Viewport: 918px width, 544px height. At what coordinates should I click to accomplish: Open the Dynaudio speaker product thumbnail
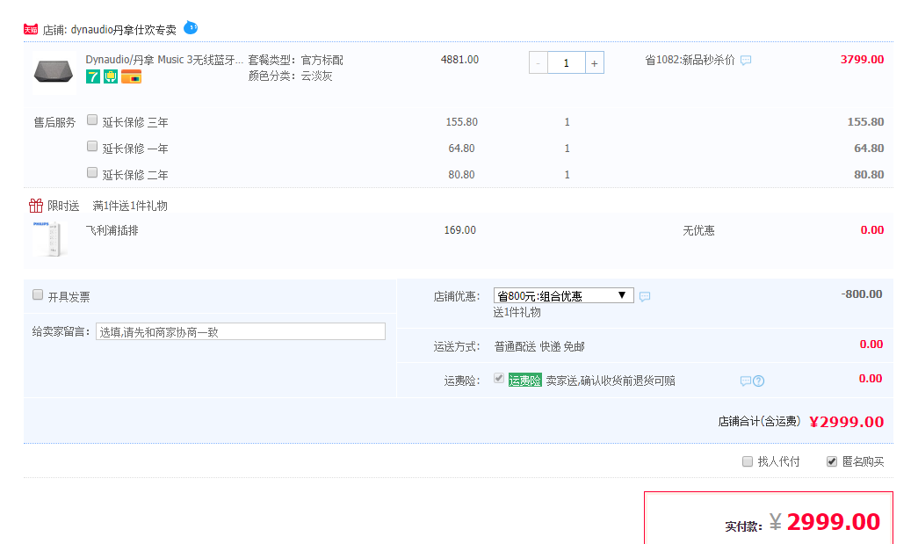[x=54, y=73]
